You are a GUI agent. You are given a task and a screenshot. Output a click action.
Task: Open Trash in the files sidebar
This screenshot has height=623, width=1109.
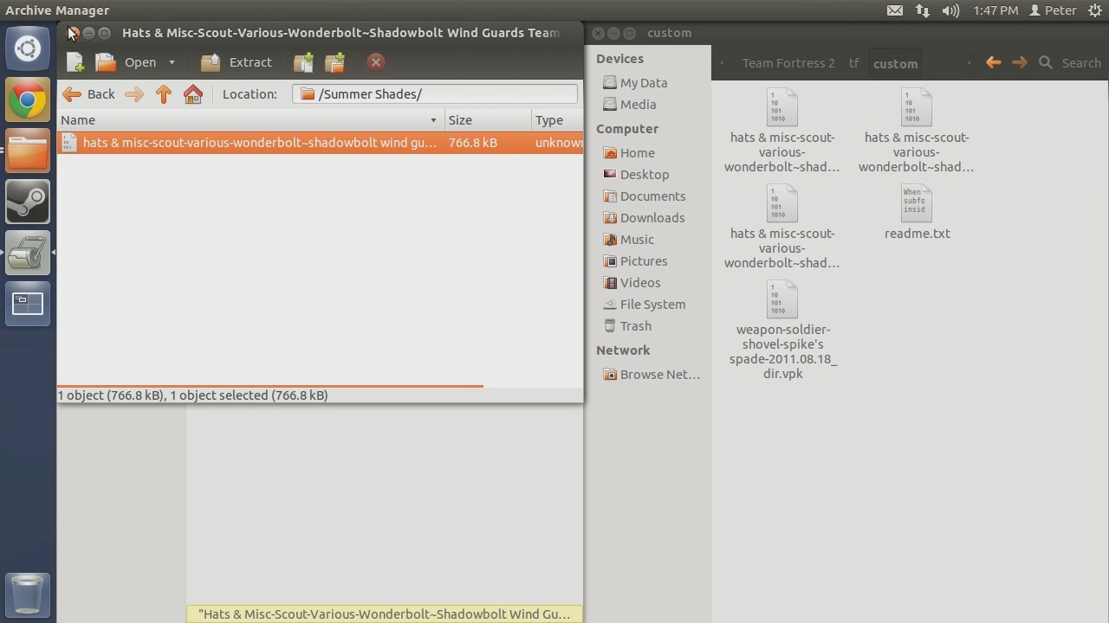tap(627, 326)
